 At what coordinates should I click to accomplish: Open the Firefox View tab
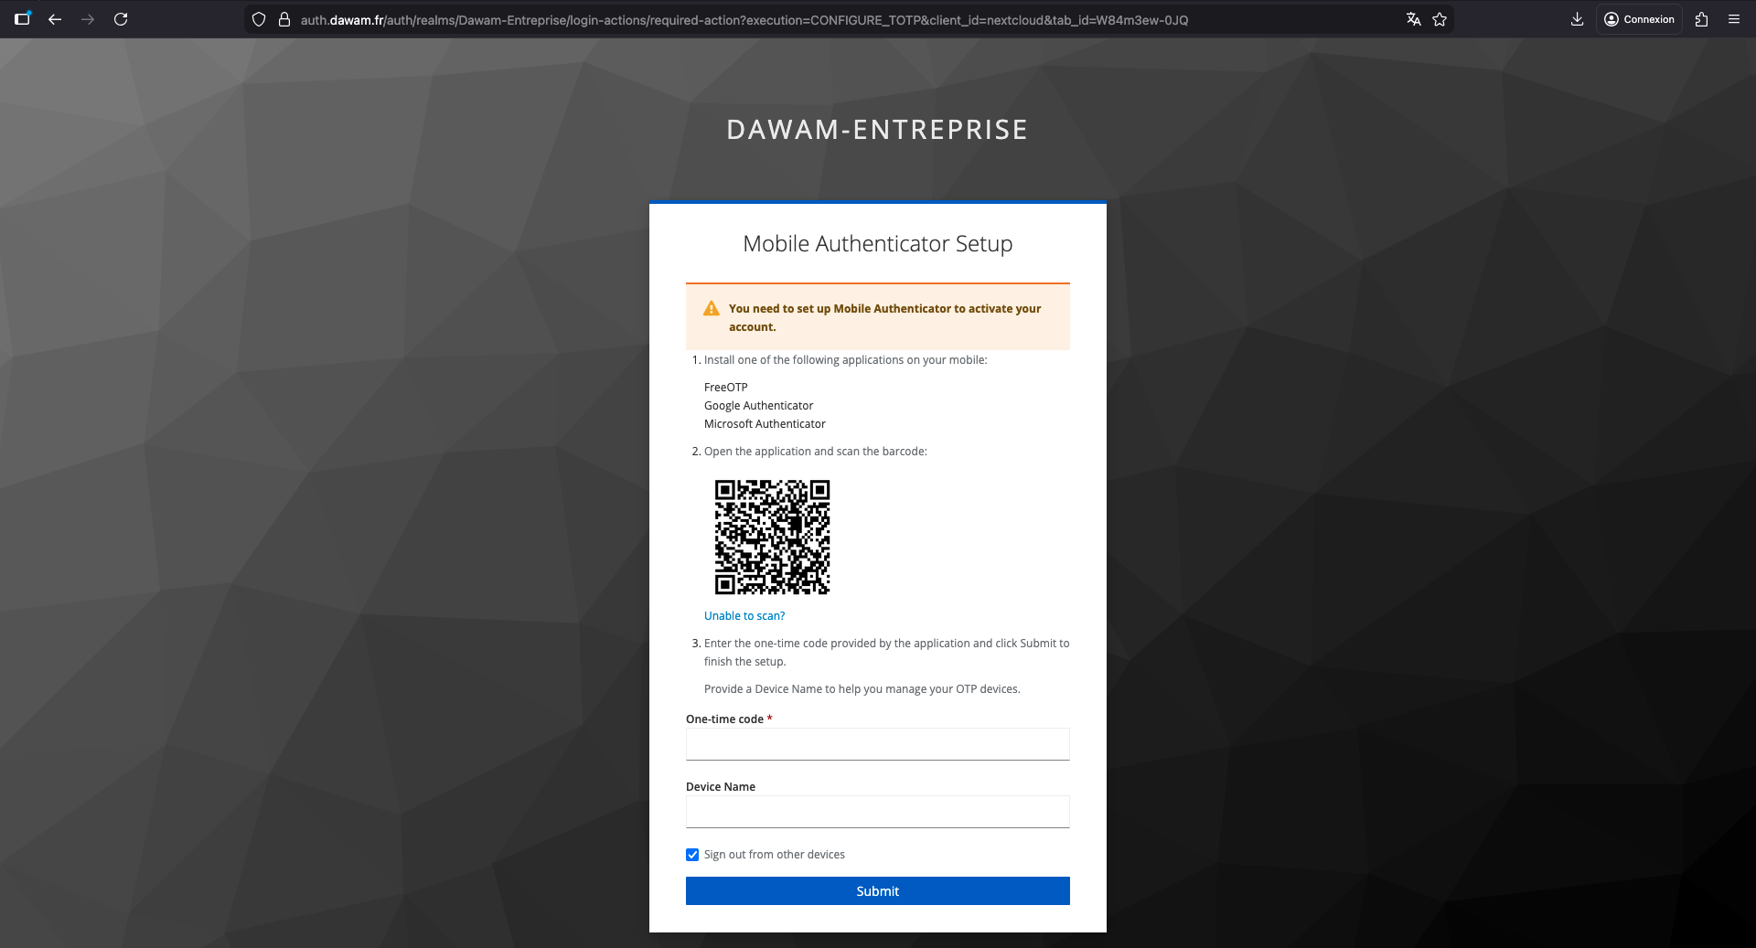coord(23,18)
